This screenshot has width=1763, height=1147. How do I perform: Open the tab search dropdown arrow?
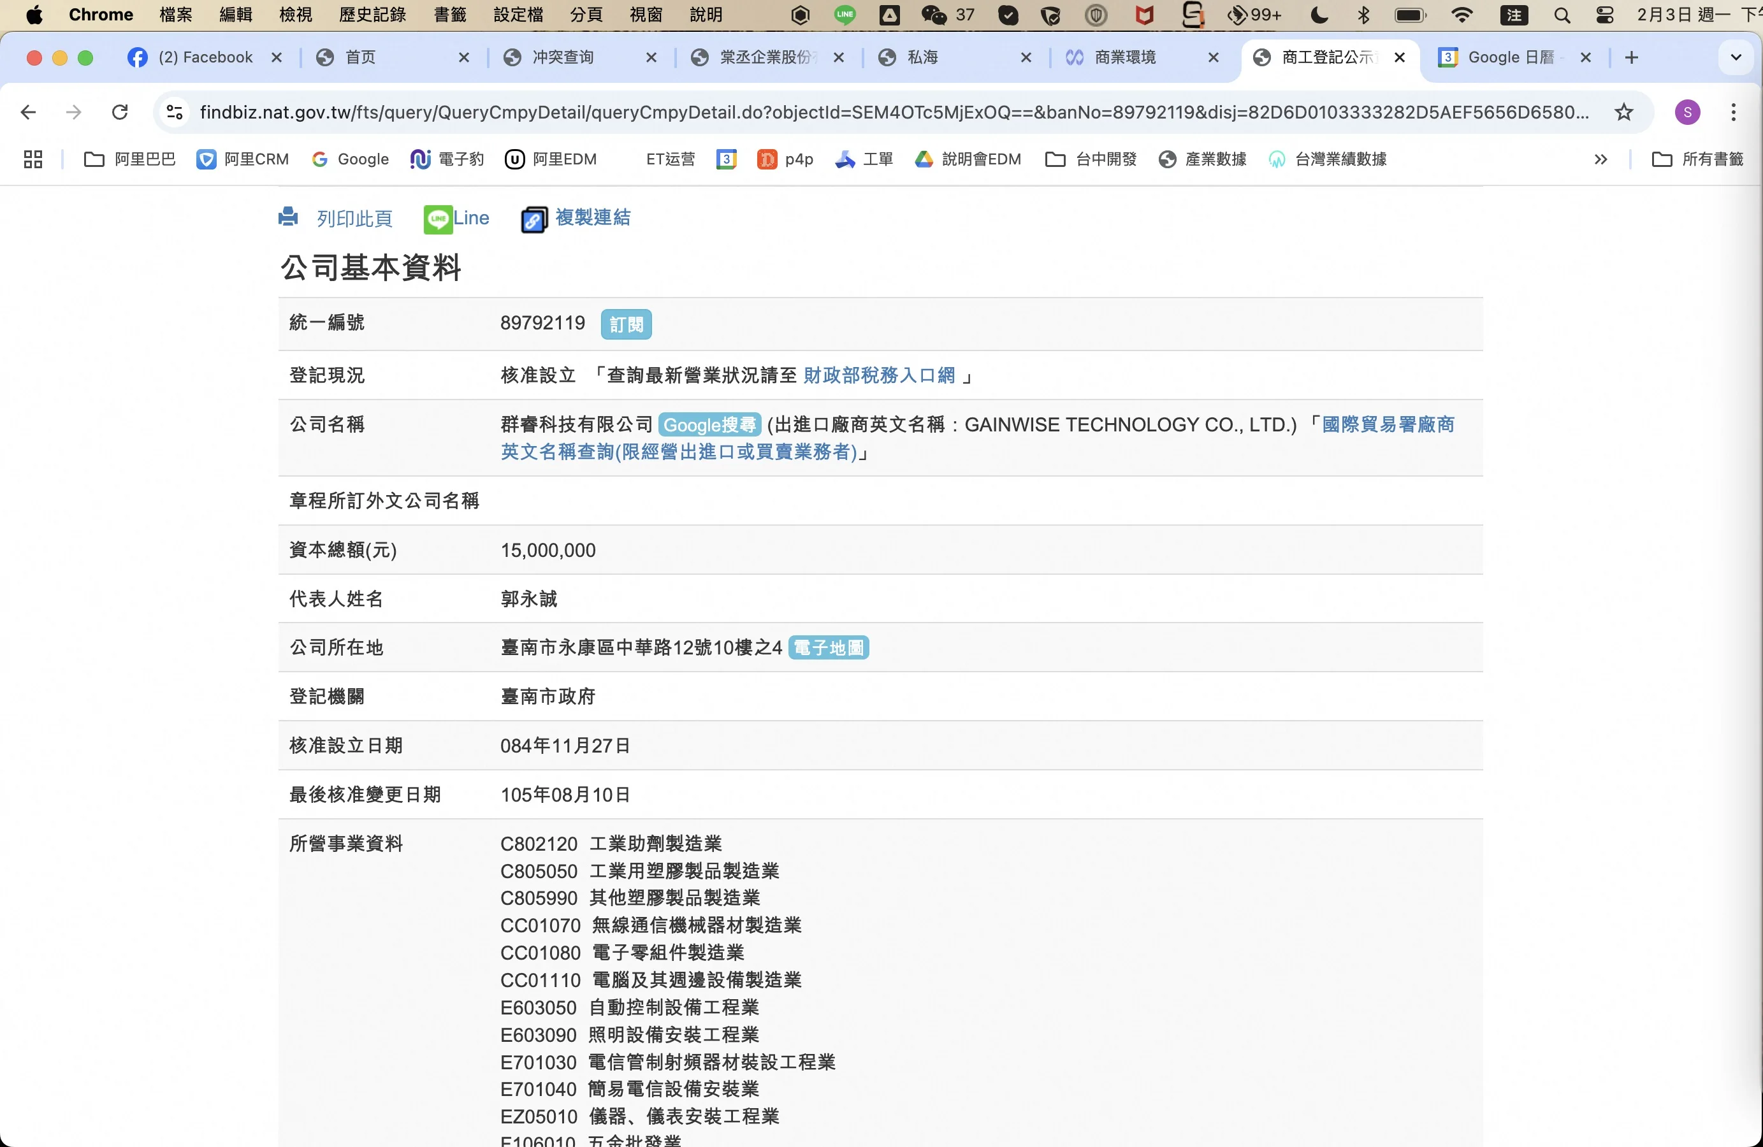1736,58
